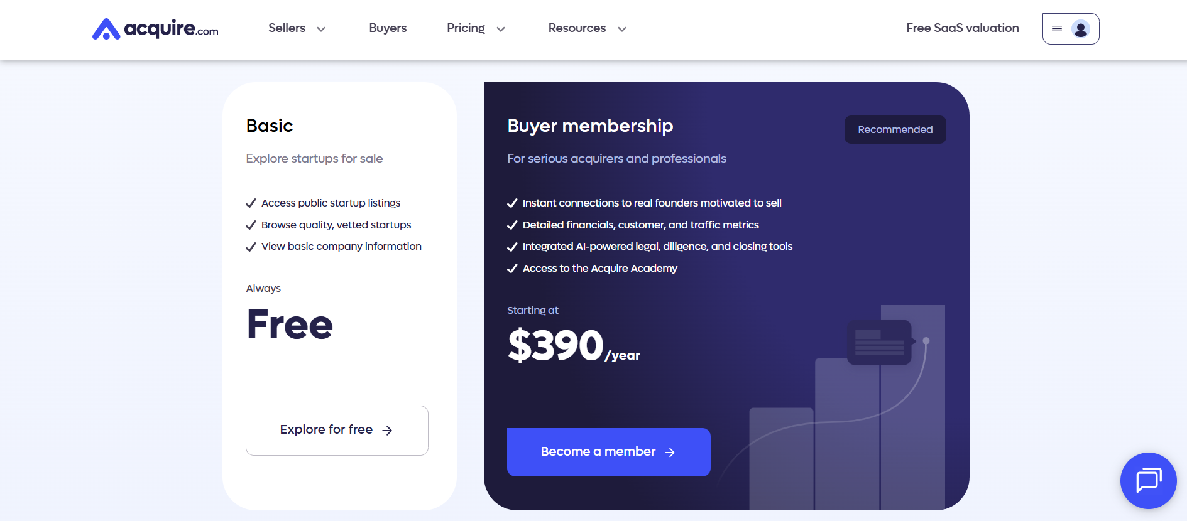1187x521 pixels.
Task: Click the Recommended badge
Action: click(x=895, y=129)
